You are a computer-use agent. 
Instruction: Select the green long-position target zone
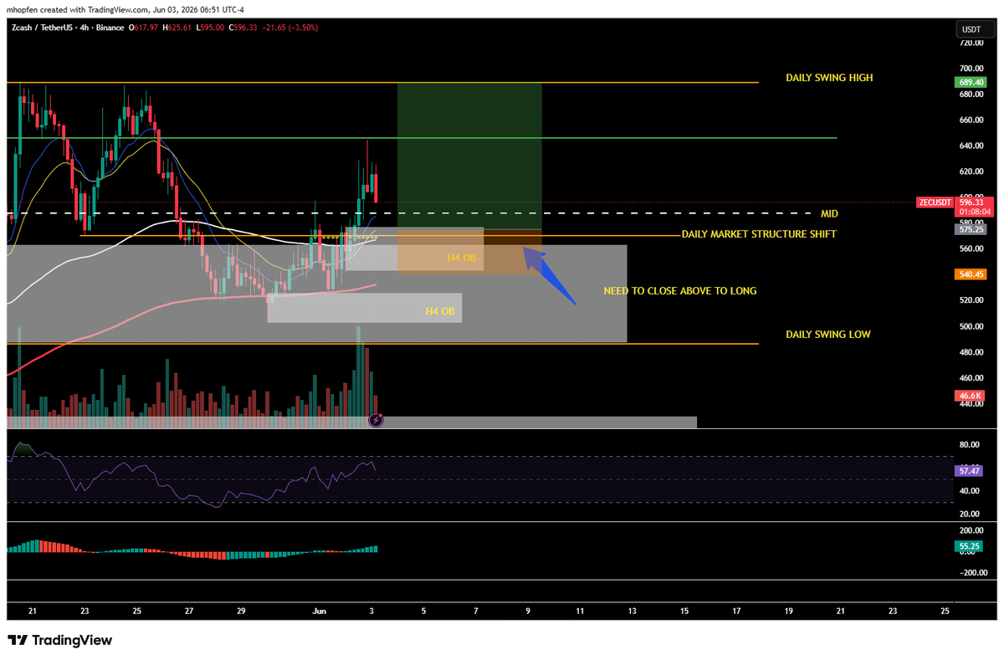469,156
